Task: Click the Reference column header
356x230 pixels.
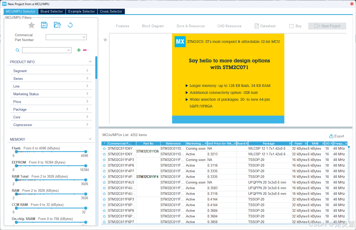Action: [173, 143]
